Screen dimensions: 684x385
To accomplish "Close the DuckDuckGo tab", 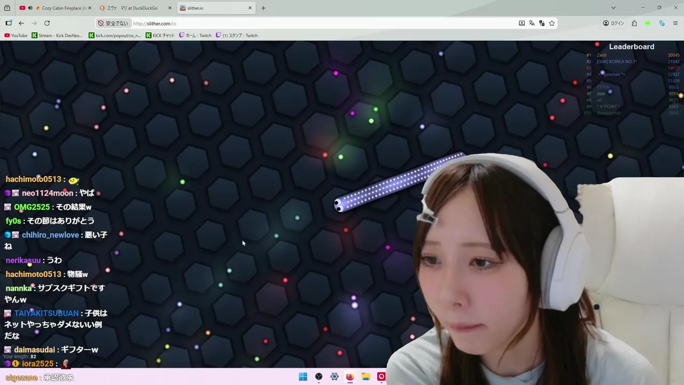I will pos(170,8).
